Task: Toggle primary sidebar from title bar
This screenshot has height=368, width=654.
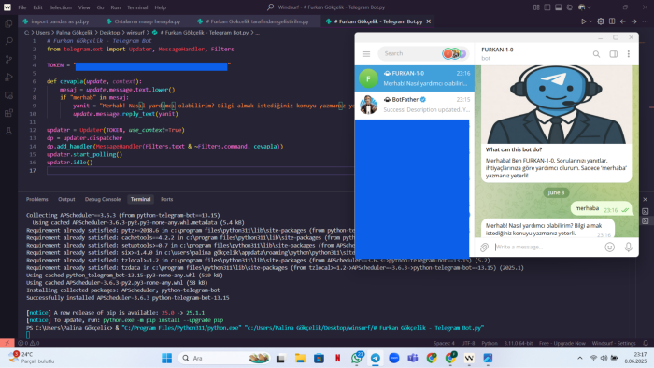Action: [x=547, y=7]
